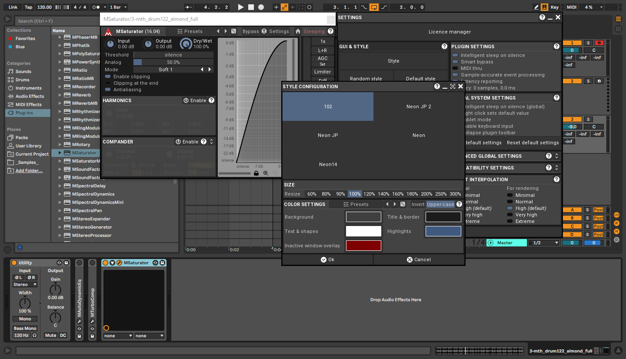Click the hot-swap icon on Utility device
This screenshot has width=626, height=359.
coord(59,263)
